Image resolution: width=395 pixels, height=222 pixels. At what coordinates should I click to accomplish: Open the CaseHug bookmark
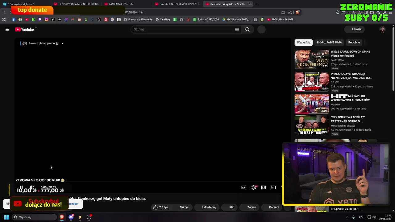163,19
